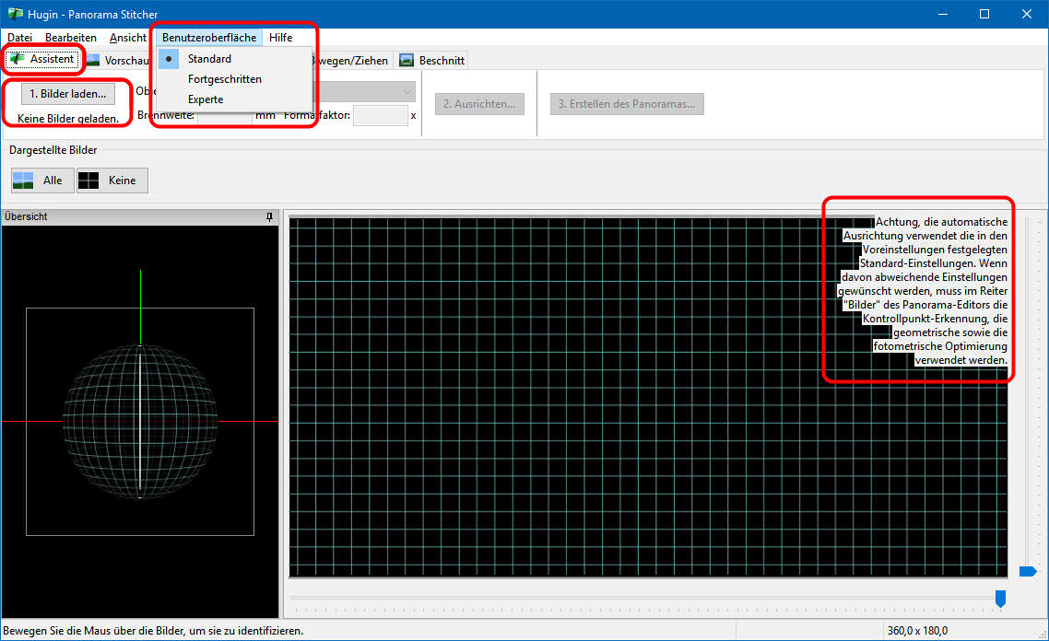Click the horizontal field-of-view slider handle

pyautogui.click(x=1000, y=599)
